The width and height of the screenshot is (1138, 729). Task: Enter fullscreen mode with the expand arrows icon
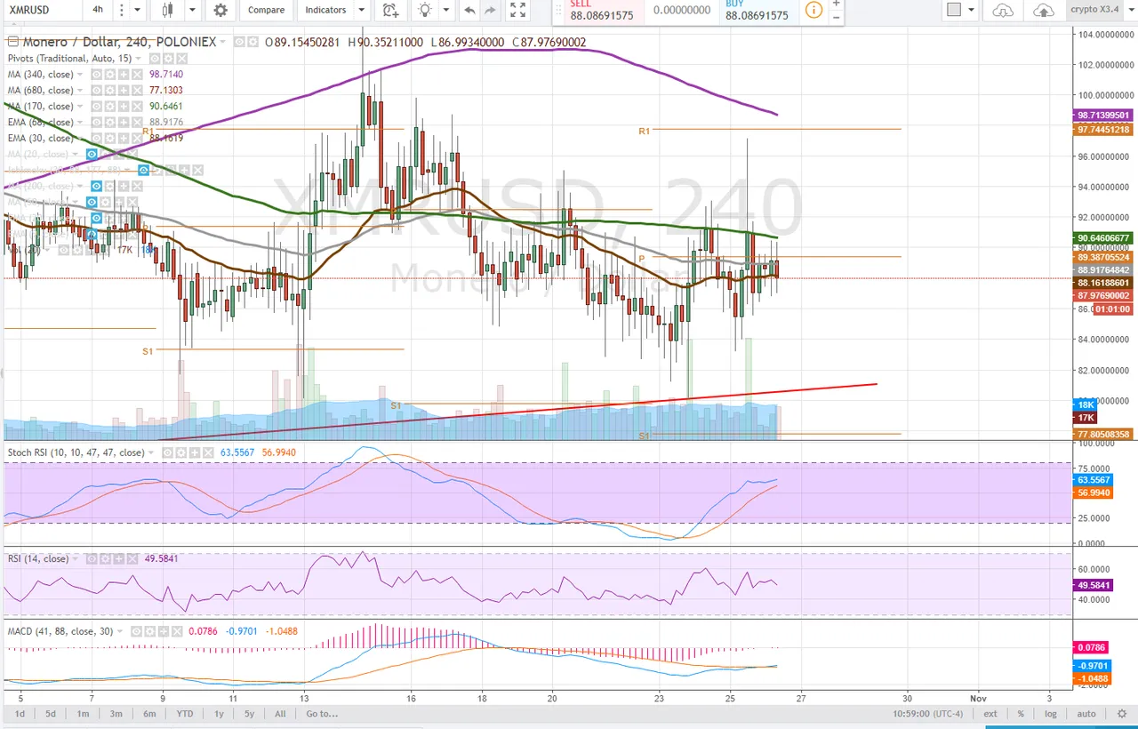pyautogui.click(x=518, y=10)
